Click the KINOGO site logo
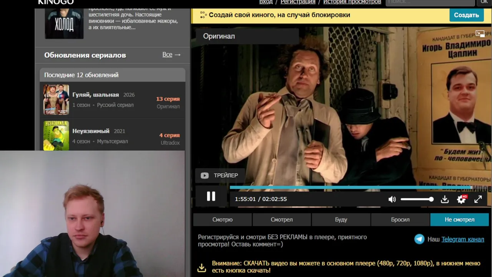The height and width of the screenshot is (277, 492). click(x=56, y=2)
